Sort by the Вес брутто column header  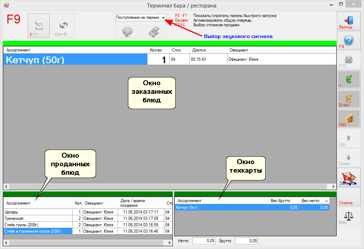click(x=283, y=201)
